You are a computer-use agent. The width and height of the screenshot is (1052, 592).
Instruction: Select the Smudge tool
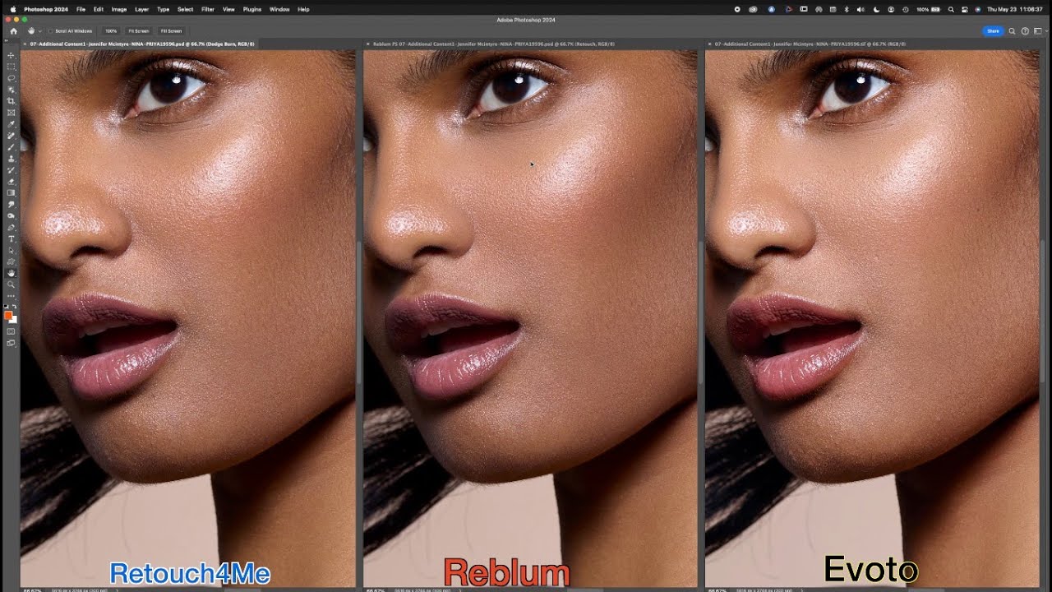[x=11, y=205]
